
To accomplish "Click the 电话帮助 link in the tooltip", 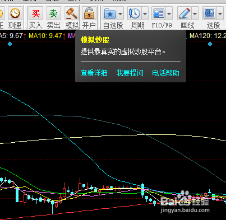I will click(165, 73).
